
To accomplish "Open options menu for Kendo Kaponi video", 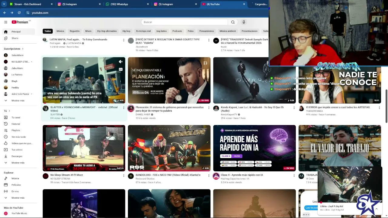I will [x=294, y=108].
